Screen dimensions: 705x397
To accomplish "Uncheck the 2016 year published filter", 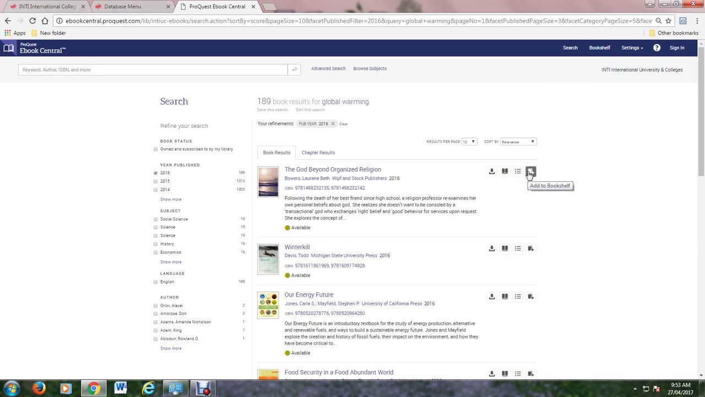I will (155, 173).
